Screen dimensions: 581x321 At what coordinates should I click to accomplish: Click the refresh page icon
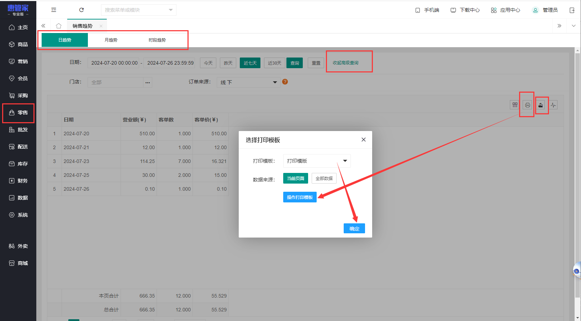click(x=81, y=10)
